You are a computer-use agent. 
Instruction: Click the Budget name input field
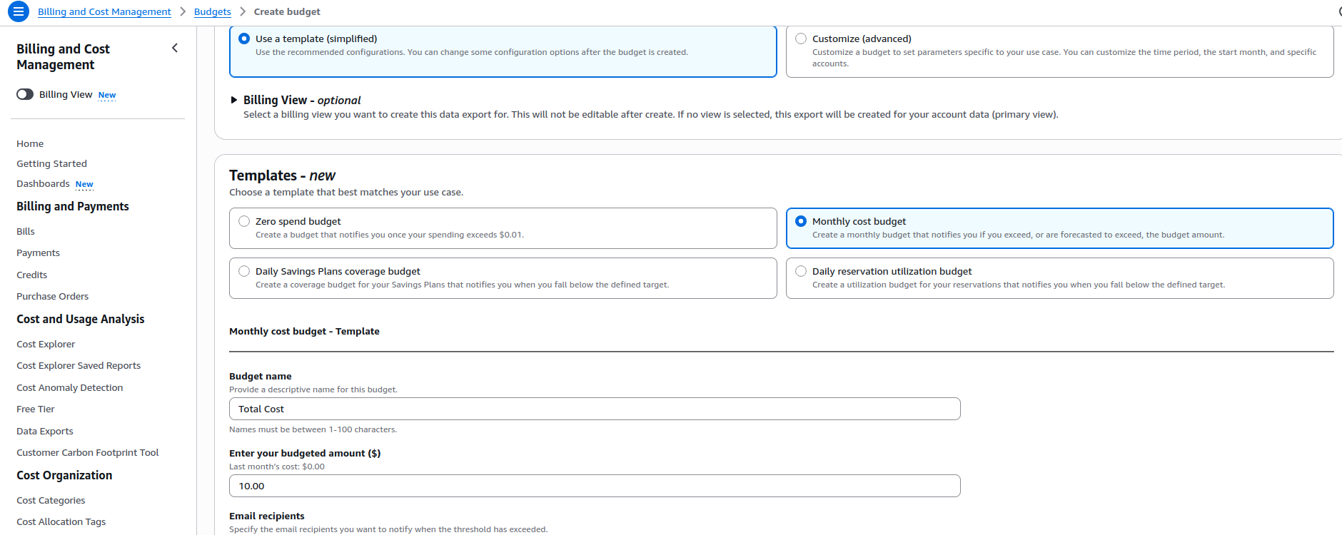point(594,409)
